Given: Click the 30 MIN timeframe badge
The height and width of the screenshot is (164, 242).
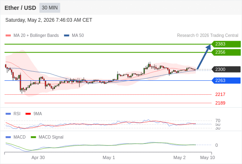Looking at the screenshot, I should [50, 8].
